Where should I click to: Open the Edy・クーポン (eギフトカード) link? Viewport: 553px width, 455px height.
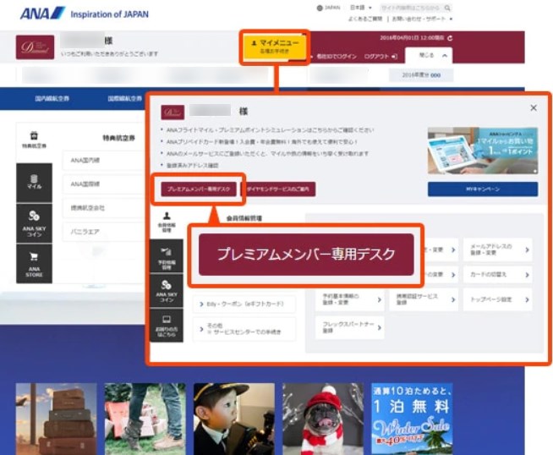[x=244, y=304]
